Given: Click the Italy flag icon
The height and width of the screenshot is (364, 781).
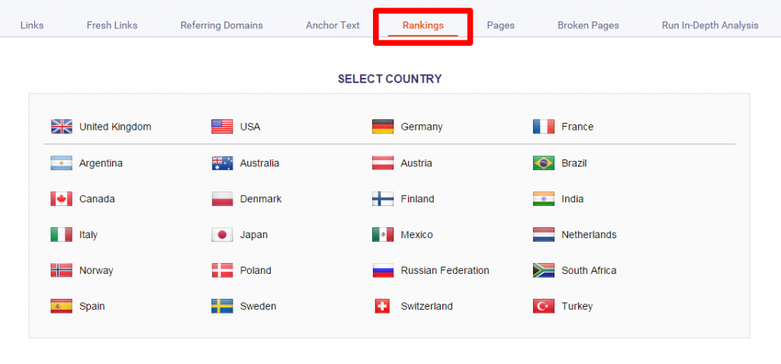Looking at the screenshot, I should [x=62, y=235].
